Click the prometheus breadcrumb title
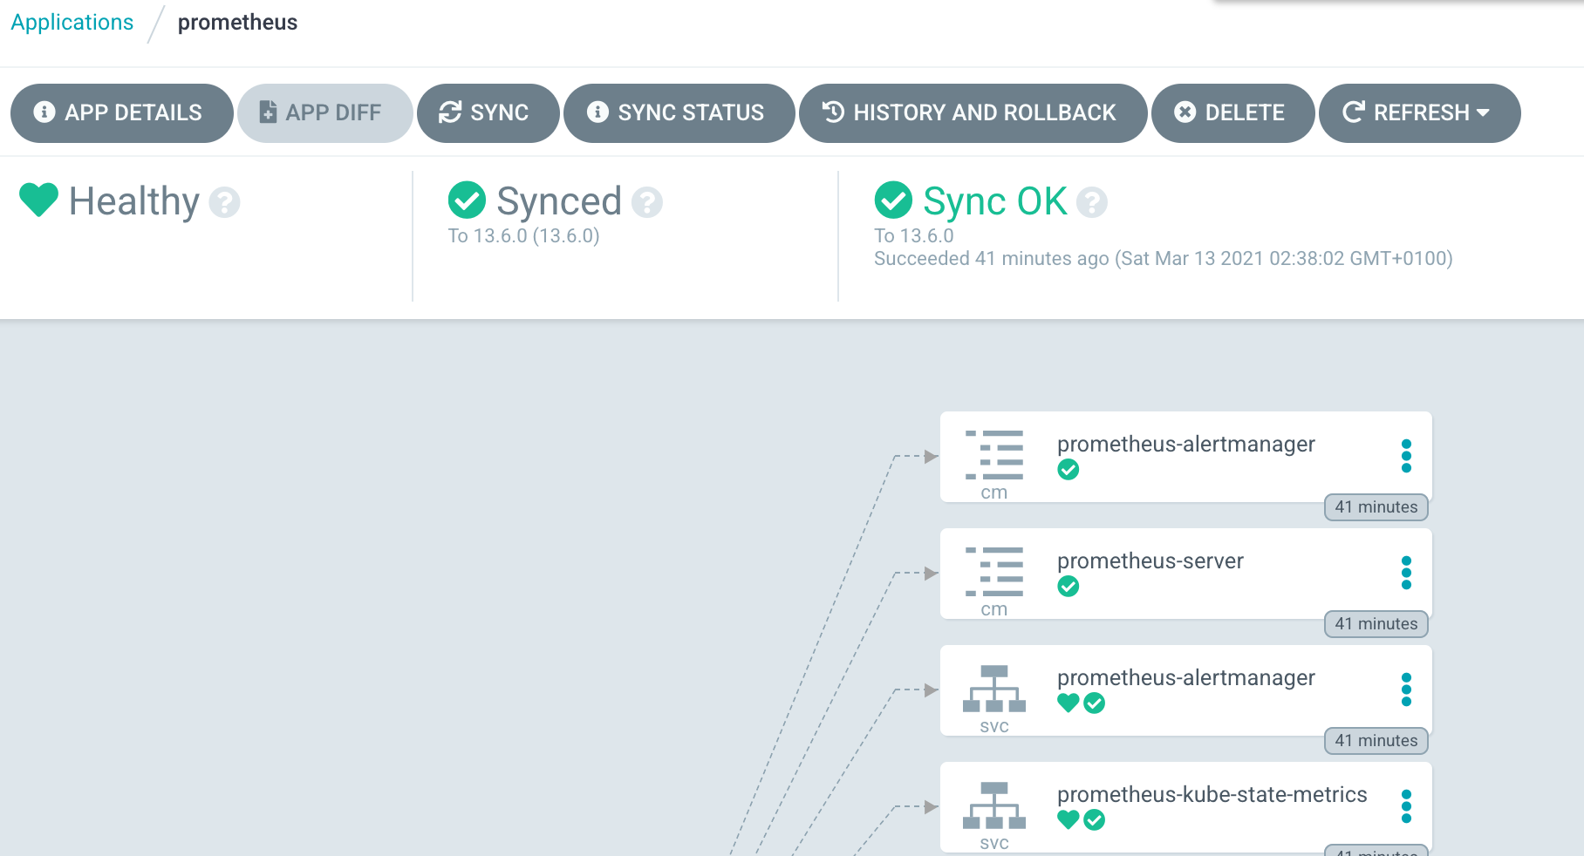 tap(237, 23)
